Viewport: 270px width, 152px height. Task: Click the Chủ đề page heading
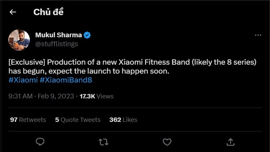[49, 12]
